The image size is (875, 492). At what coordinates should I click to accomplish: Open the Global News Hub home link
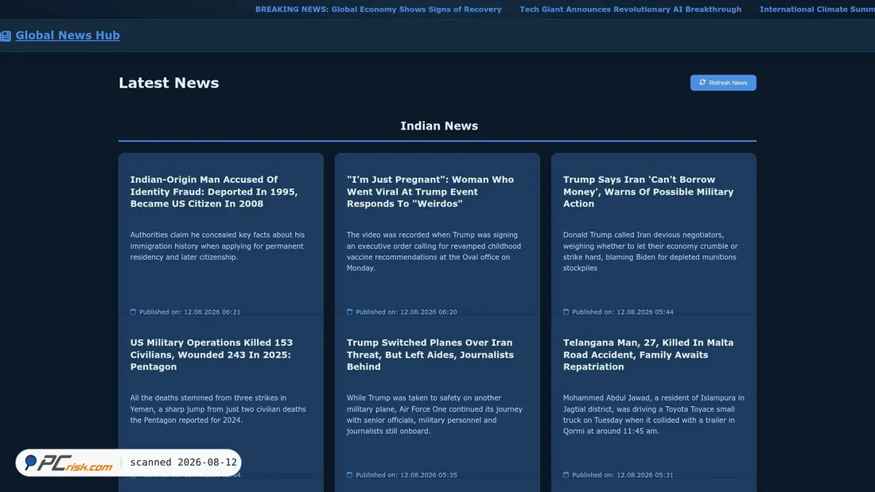tap(68, 35)
